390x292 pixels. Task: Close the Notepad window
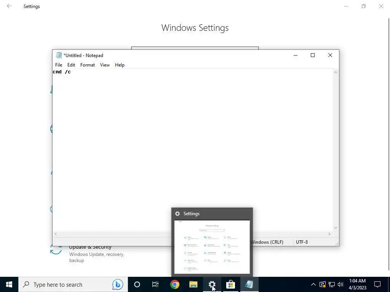pyautogui.click(x=330, y=55)
